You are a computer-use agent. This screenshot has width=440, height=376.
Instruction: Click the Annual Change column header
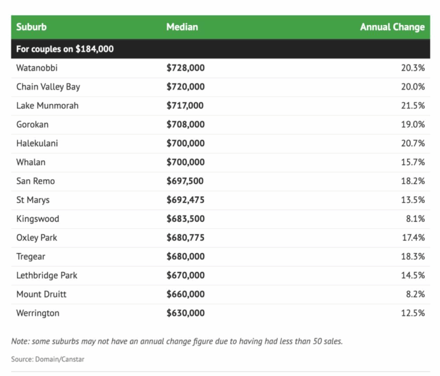[x=392, y=27]
